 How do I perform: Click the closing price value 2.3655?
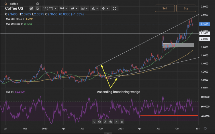pos(52,14)
